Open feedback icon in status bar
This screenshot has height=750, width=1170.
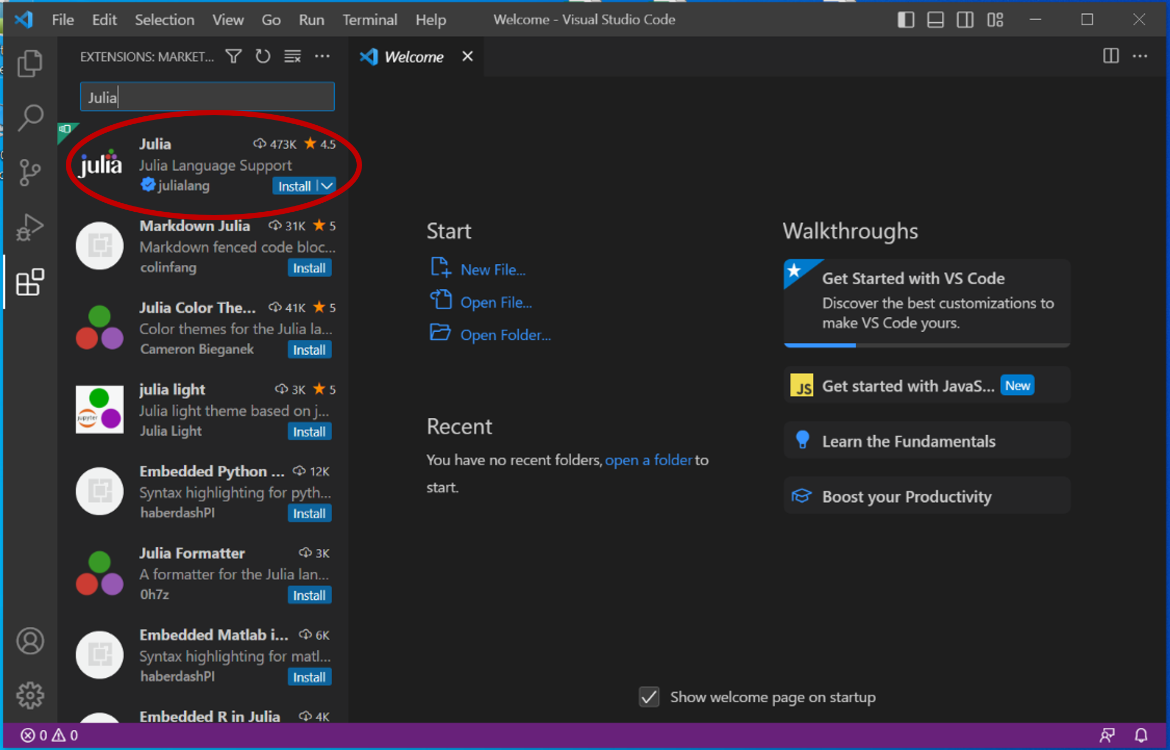coord(1107,736)
